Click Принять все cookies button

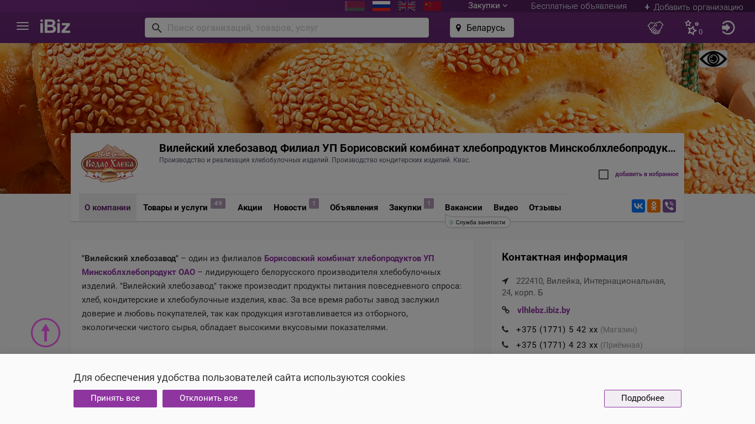pos(115,399)
